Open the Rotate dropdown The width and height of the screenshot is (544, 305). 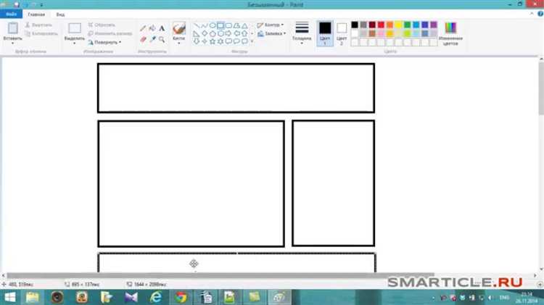104,42
